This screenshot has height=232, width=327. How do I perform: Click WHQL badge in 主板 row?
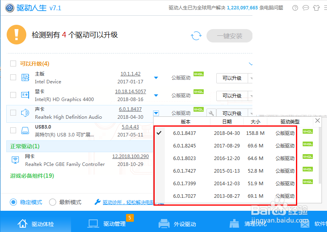(199, 74)
